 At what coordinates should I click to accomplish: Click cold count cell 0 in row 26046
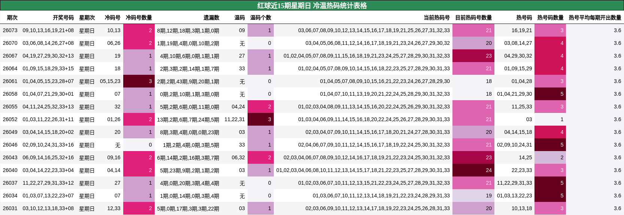coord(139,145)
